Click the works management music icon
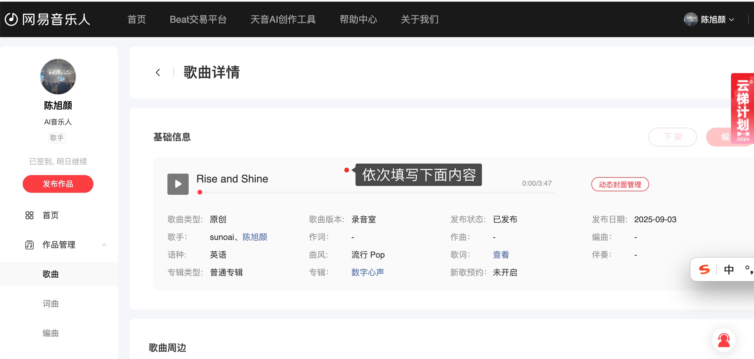This screenshot has height=359, width=754. coord(29,245)
